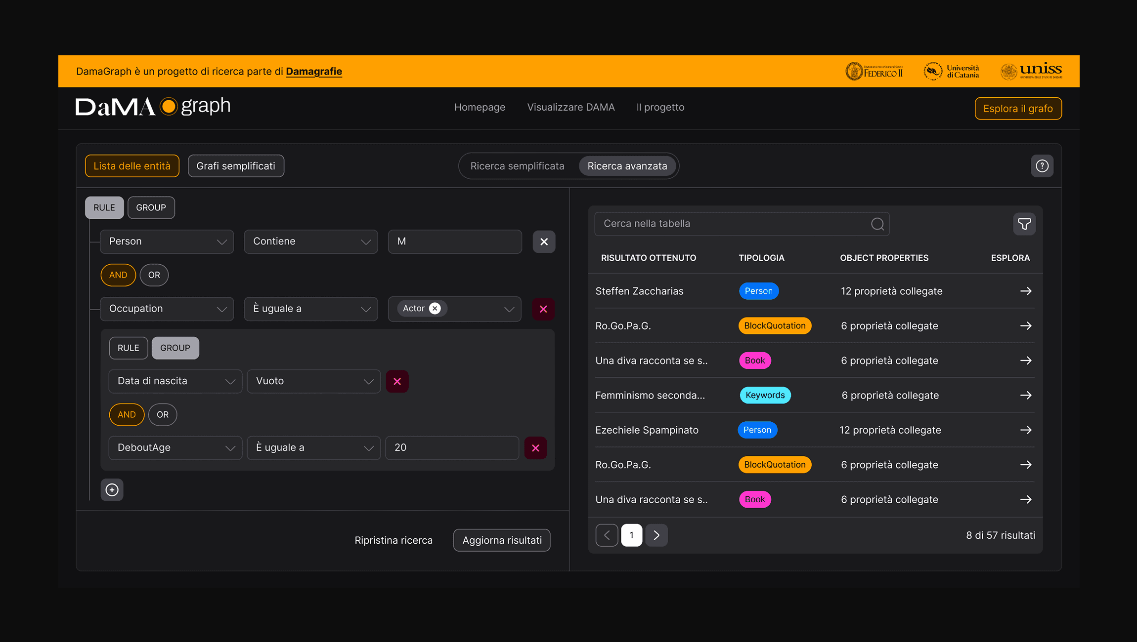
Task: Explore Steffen Zaccharias via arrow icon
Action: [x=1026, y=291]
